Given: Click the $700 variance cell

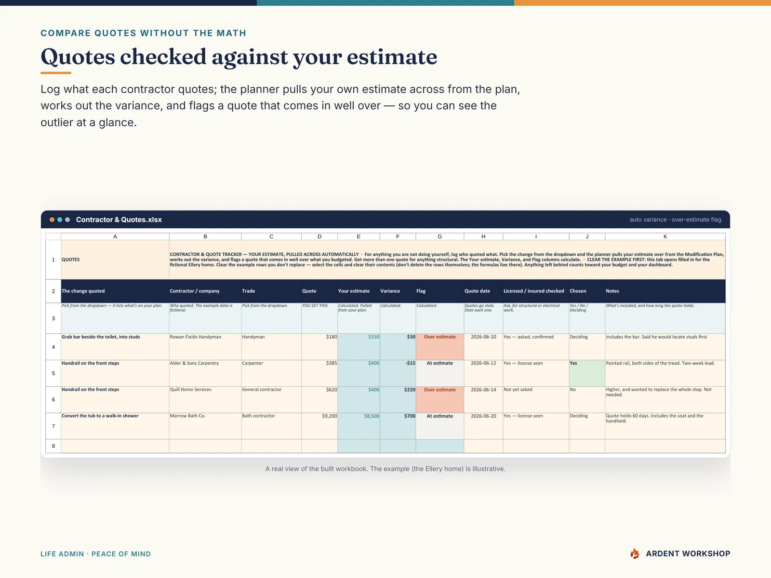Looking at the screenshot, I should point(398,426).
